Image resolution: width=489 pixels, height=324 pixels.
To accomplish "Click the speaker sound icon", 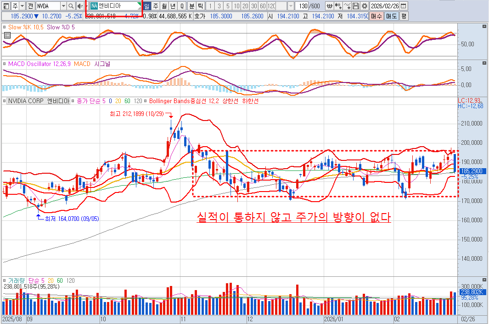I will (80, 6).
